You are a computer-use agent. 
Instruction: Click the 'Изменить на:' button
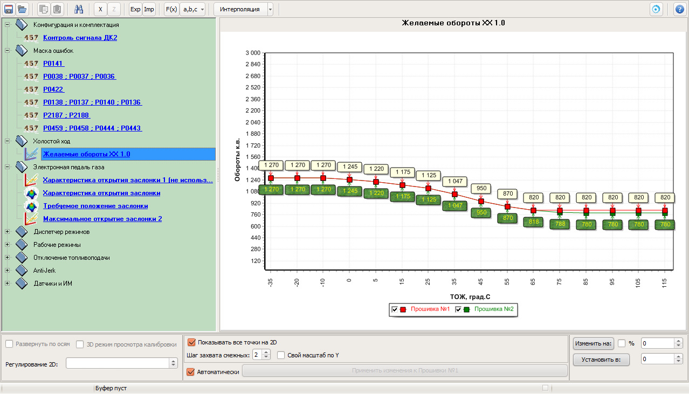click(594, 343)
